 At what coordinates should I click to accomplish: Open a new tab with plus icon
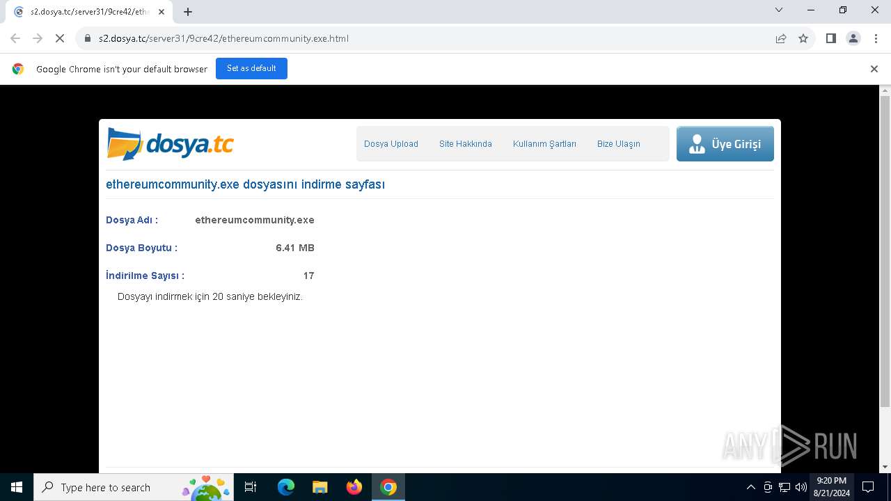click(188, 11)
